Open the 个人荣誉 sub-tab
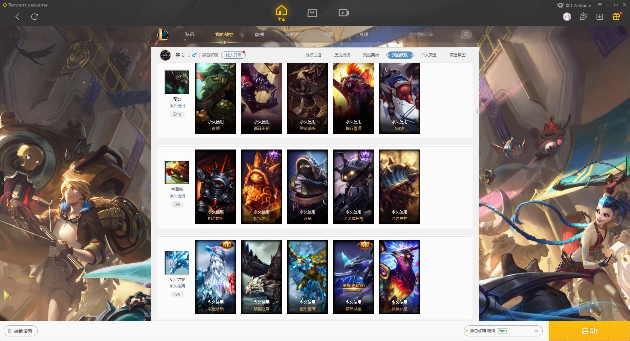The image size is (630, 341). pos(429,55)
